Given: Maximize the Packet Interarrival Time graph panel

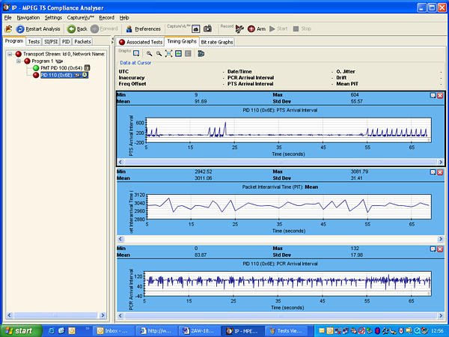Looking at the screenshot, I should pyautogui.click(x=433, y=173).
